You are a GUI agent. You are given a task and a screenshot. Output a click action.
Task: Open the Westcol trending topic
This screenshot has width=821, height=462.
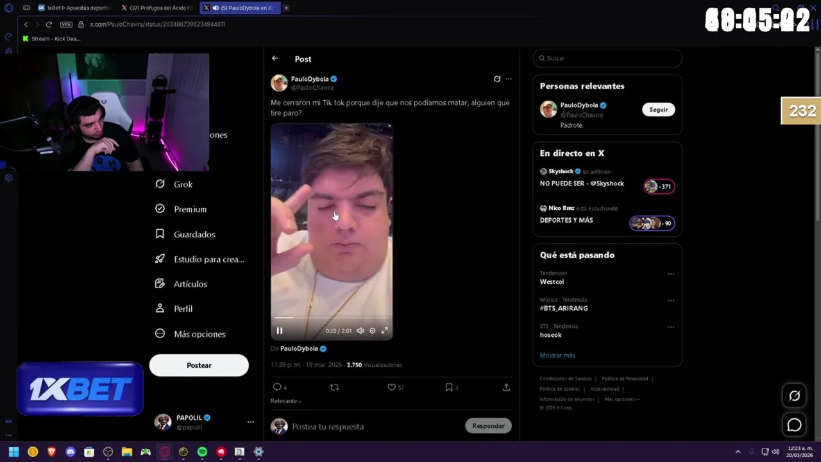552,282
